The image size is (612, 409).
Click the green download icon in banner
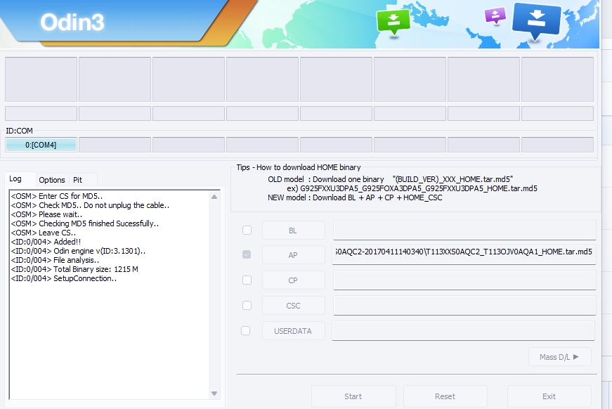tap(393, 22)
